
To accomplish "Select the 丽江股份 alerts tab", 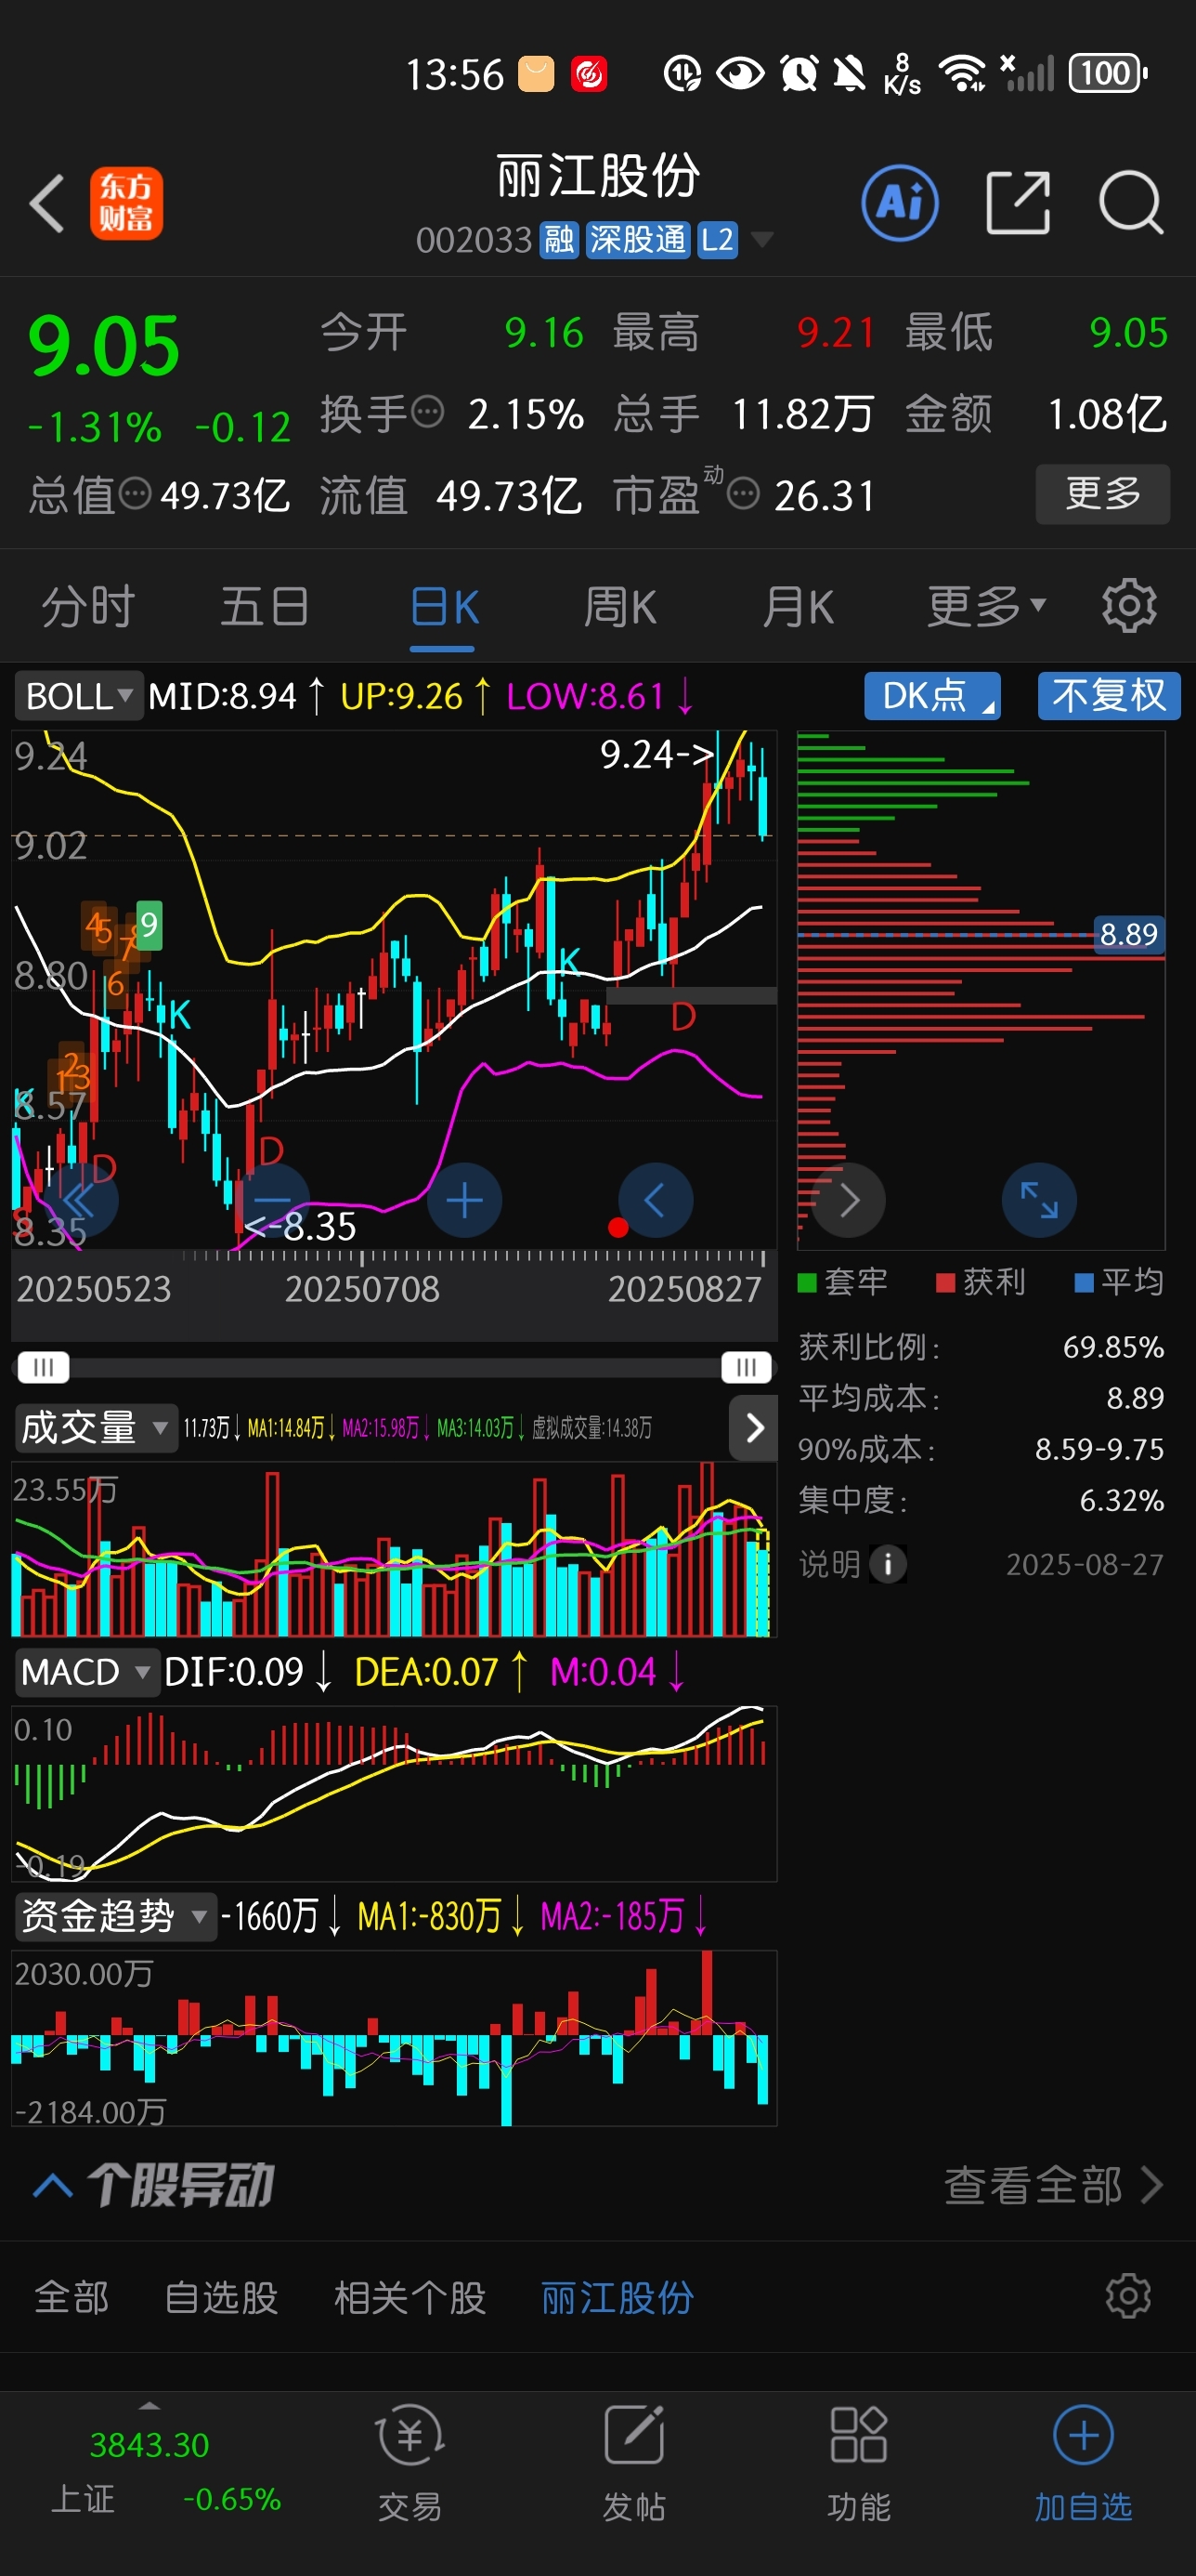I will [x=617, y=2298].
